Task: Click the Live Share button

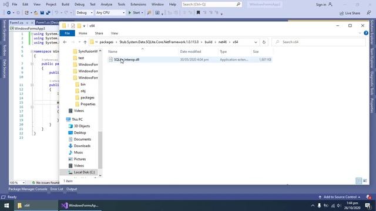Action: click(x=350, y=13)
